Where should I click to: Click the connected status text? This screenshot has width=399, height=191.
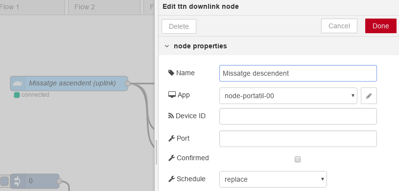point(35,95)
